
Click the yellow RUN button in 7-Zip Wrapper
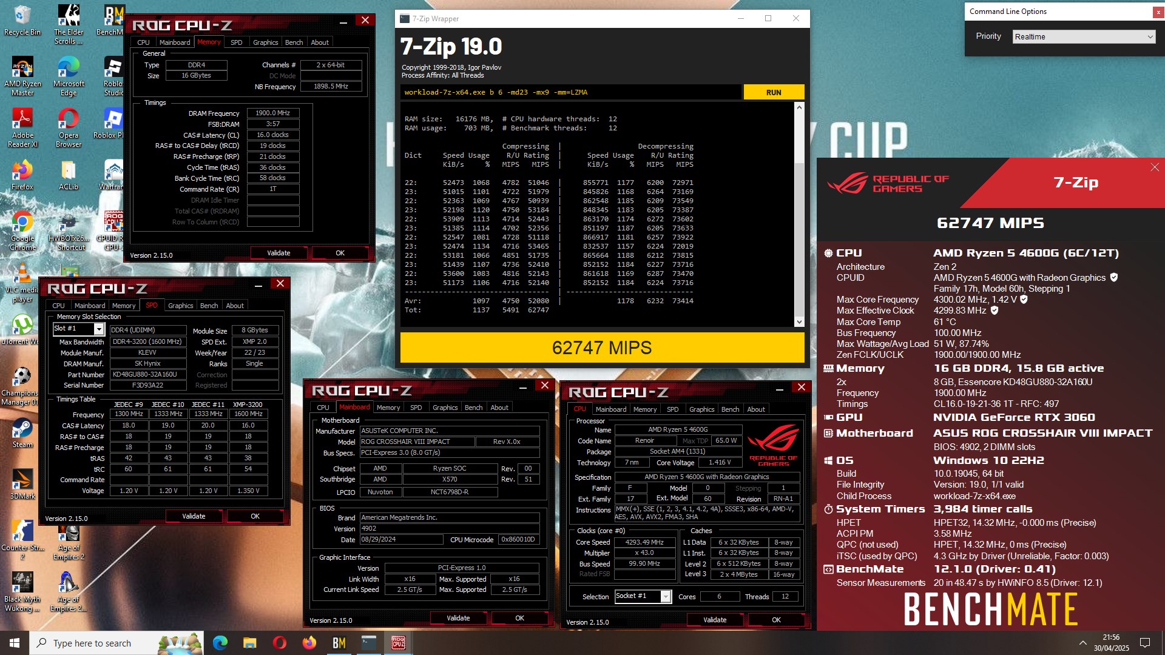774,92
